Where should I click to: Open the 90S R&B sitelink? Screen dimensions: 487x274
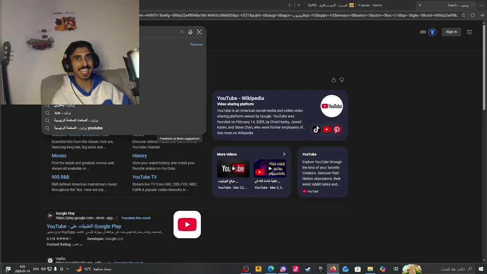click(60, 177)
